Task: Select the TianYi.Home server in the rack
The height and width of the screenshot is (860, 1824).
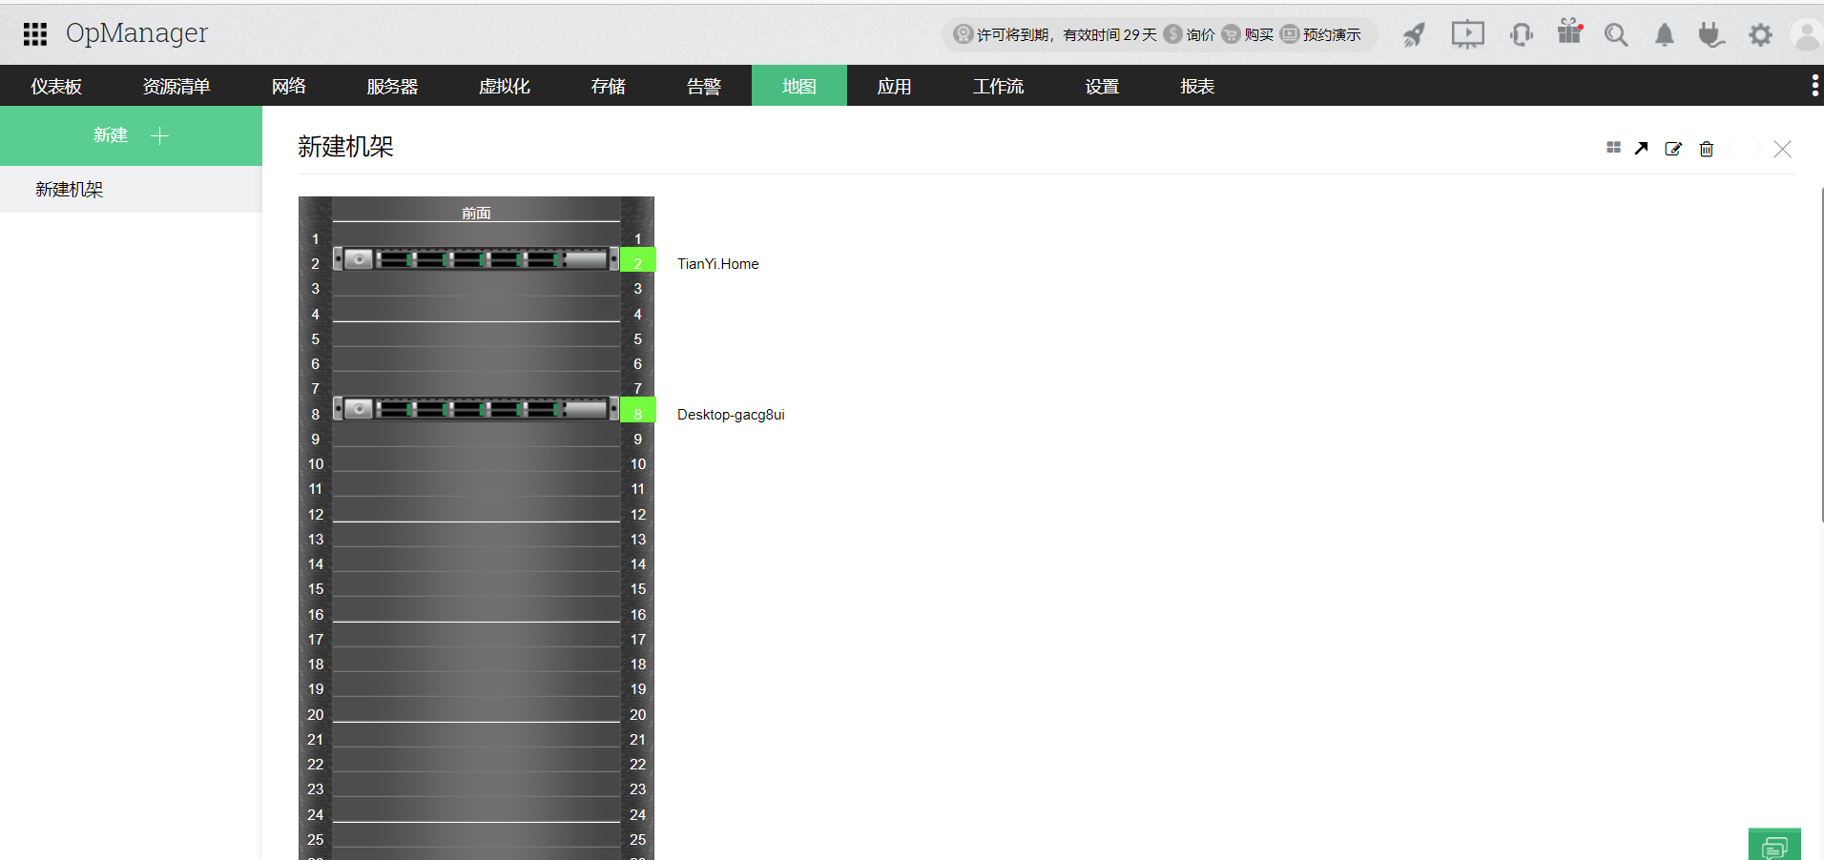Action: click(x=476, y=259)
